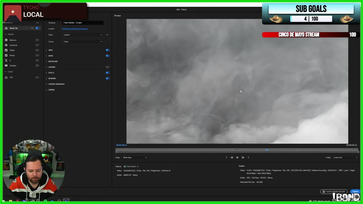Viewport: 363px width, 204px height.
Task: Open the Range dropdown set to Work Area
Action: click(x=135, y=158)
